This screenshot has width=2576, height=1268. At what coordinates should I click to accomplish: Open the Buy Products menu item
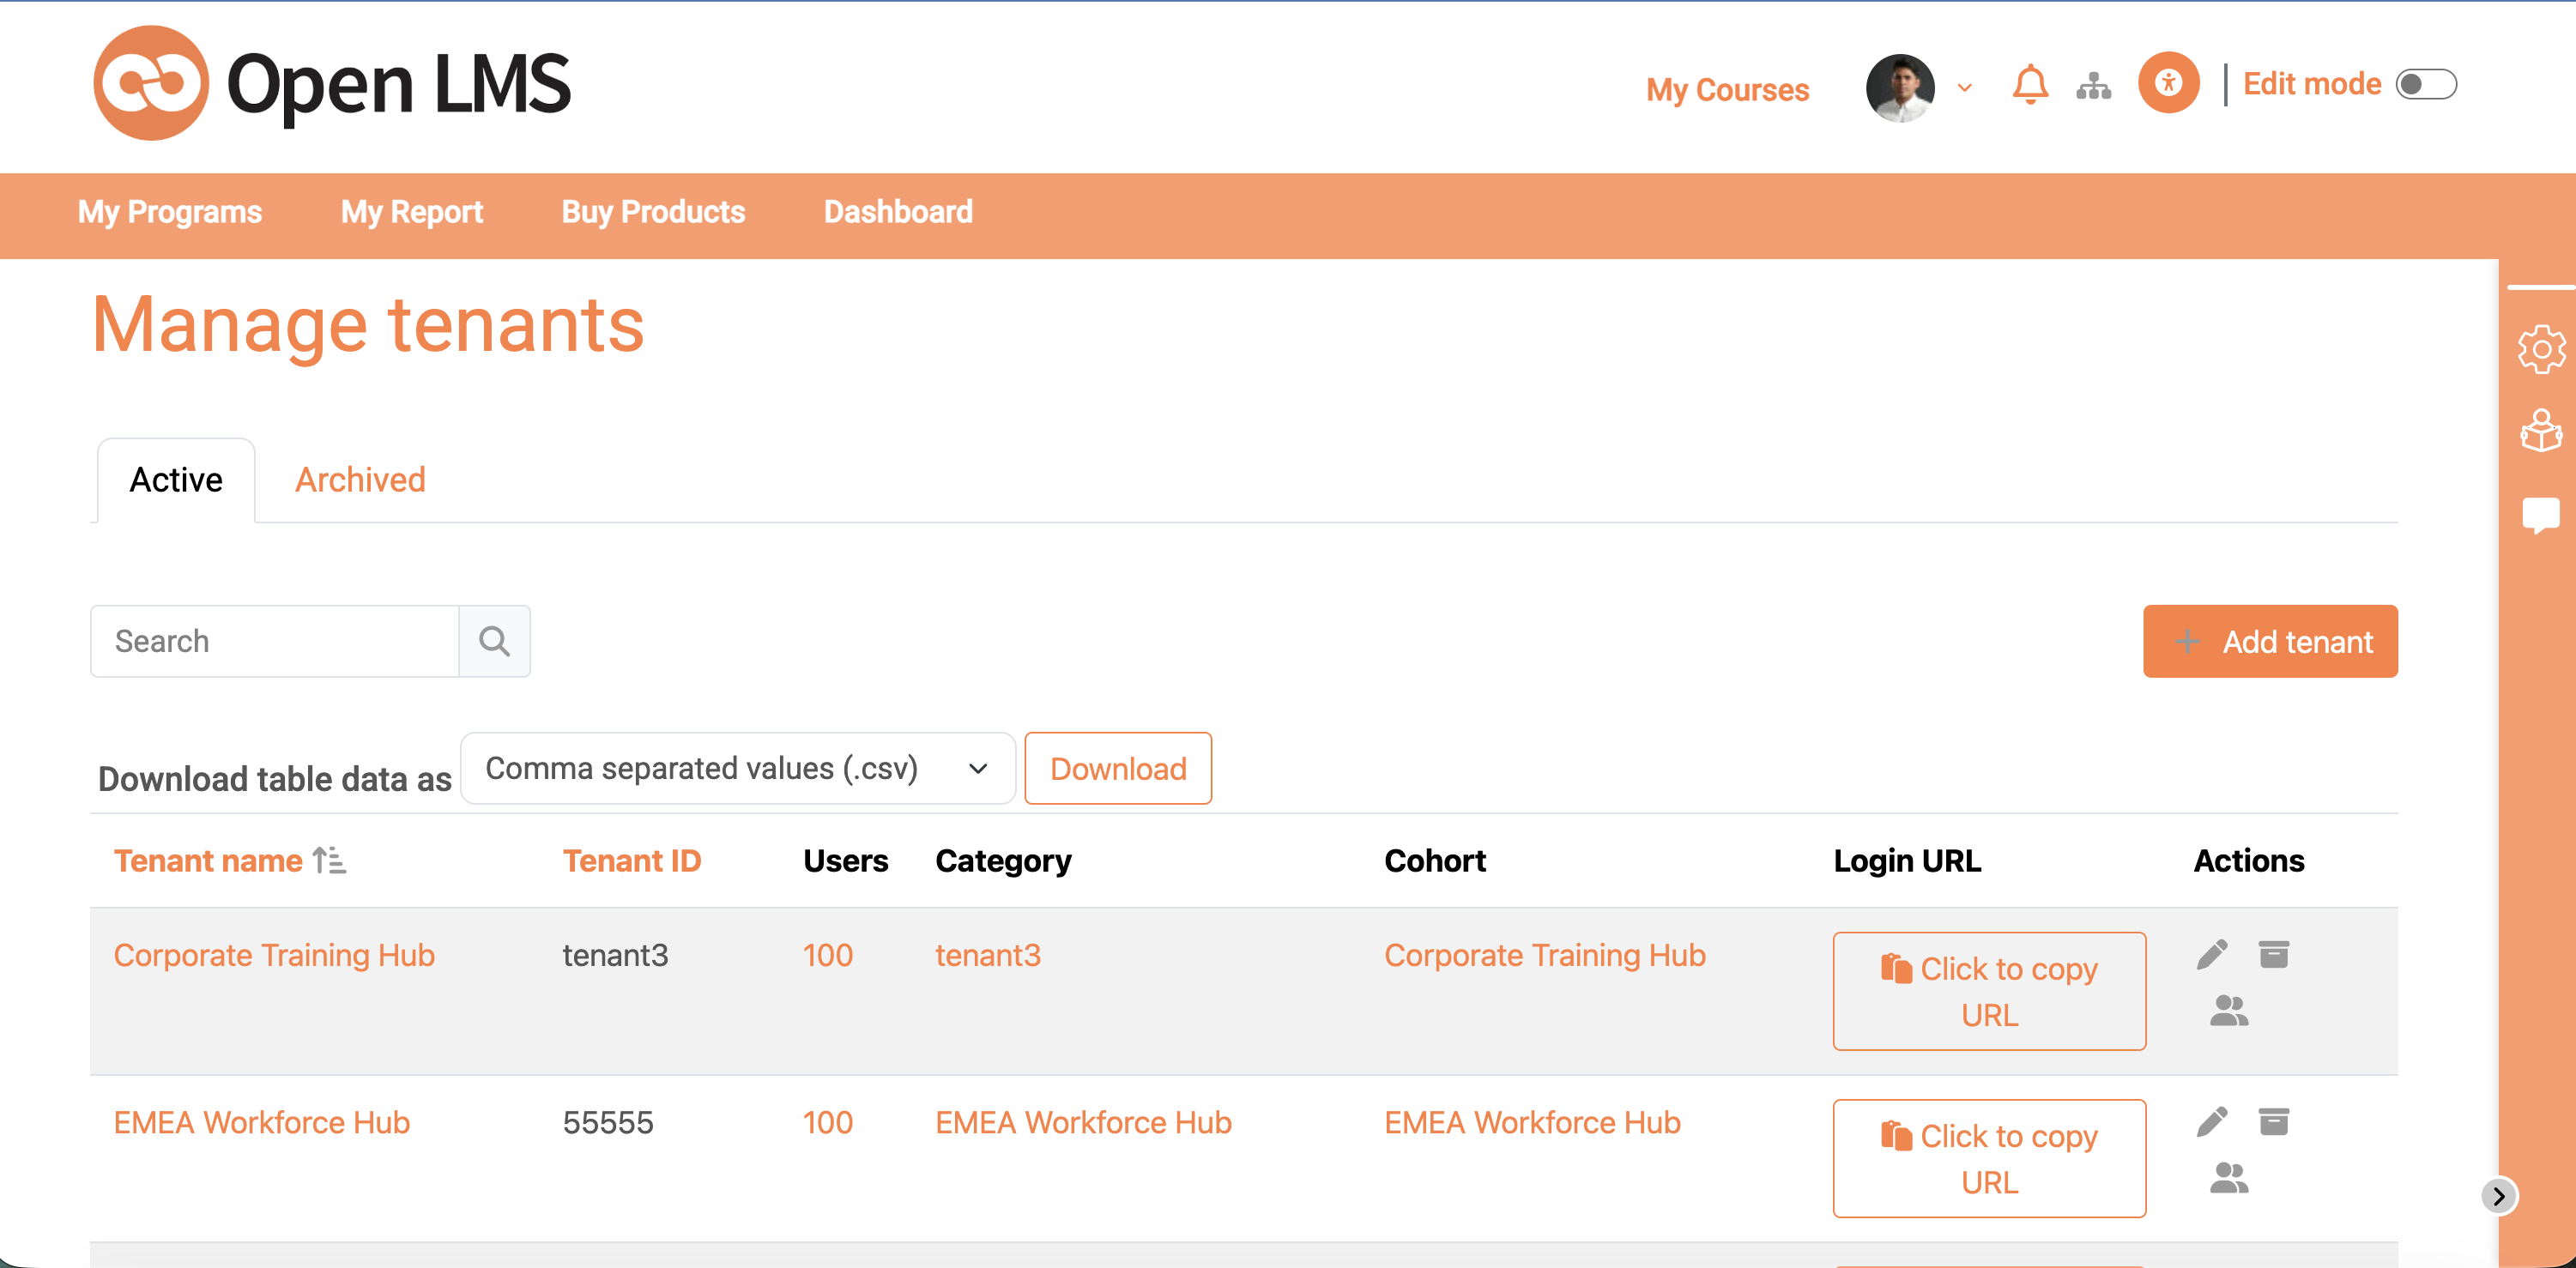(x=653, y=212)
